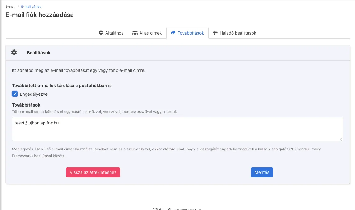Focus the Továbbítások email address textarea
355x210 pixels.
(x=177, y=129)
